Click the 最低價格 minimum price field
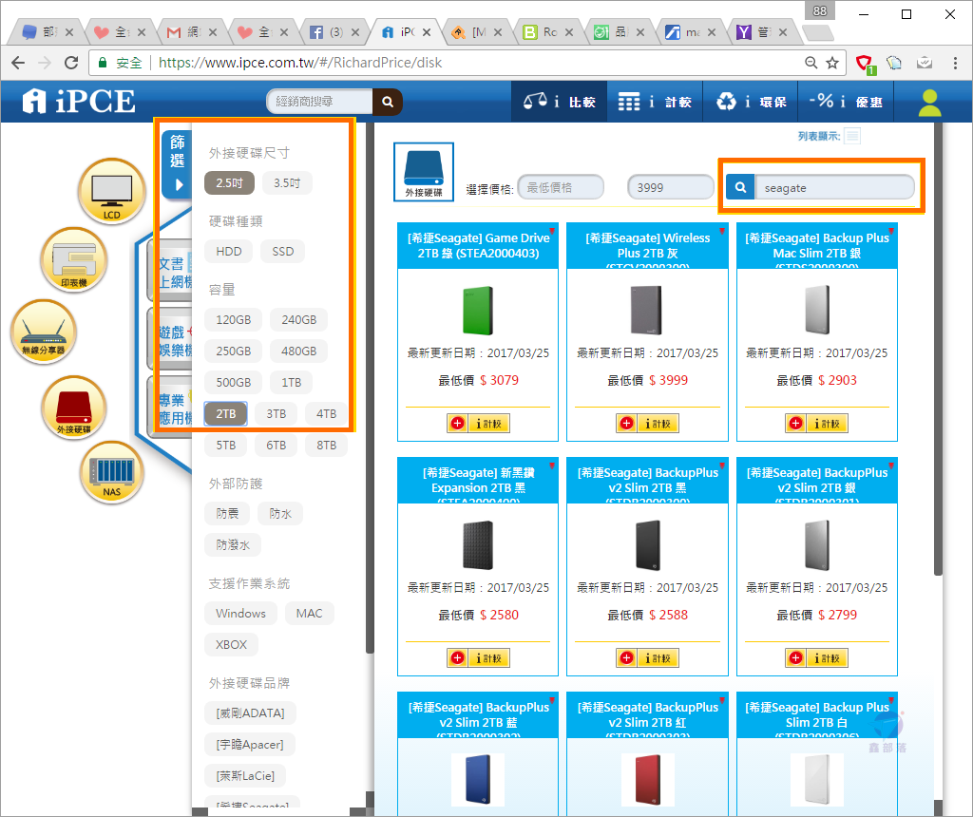The image size is (973, 817). click(561, 187)
